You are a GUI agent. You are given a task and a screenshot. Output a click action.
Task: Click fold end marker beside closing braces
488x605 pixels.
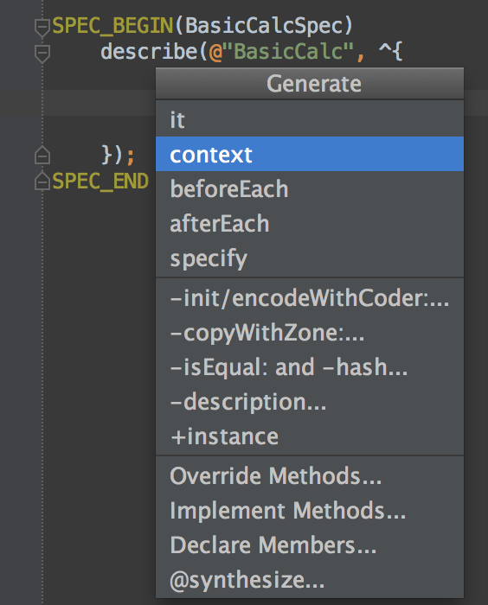(42, 155)
